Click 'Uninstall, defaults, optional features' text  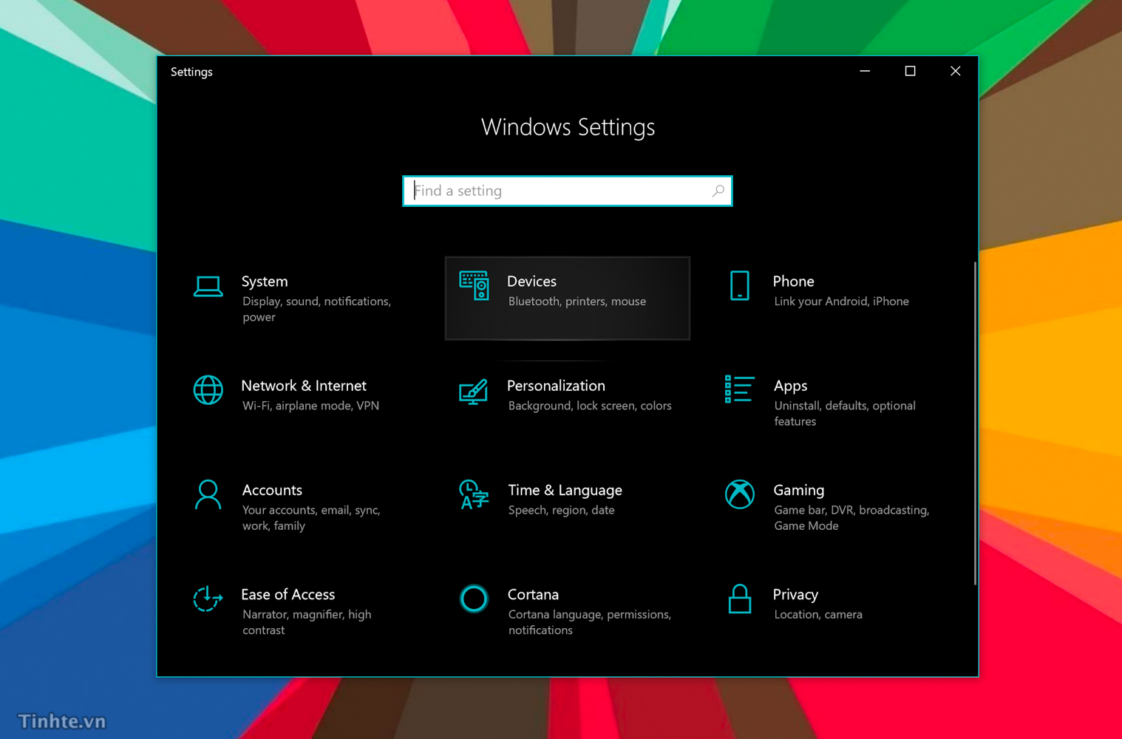[x=845, y=414]
